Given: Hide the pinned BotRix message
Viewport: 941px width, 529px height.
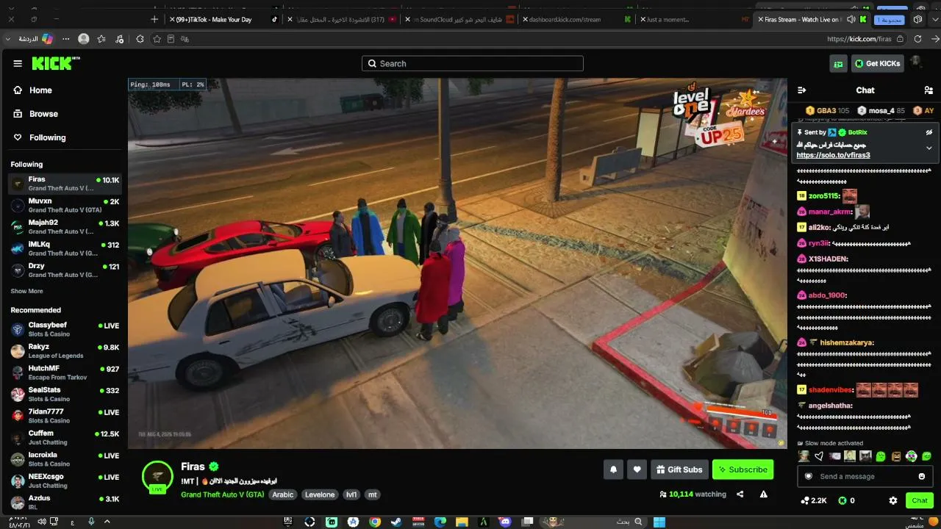Looking at the screenshot, I should (929, 132).
